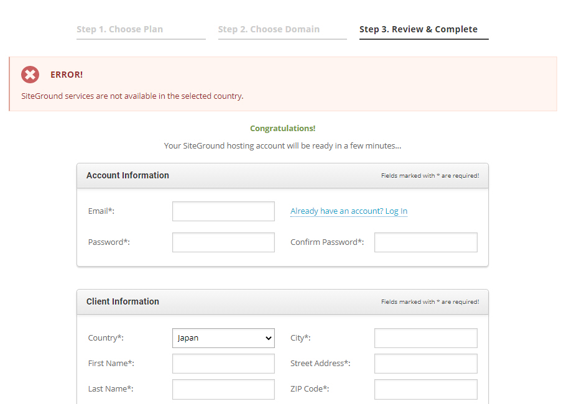
Task: Open the Country dropdown showing Japan
Action: (x=223, y=338)
